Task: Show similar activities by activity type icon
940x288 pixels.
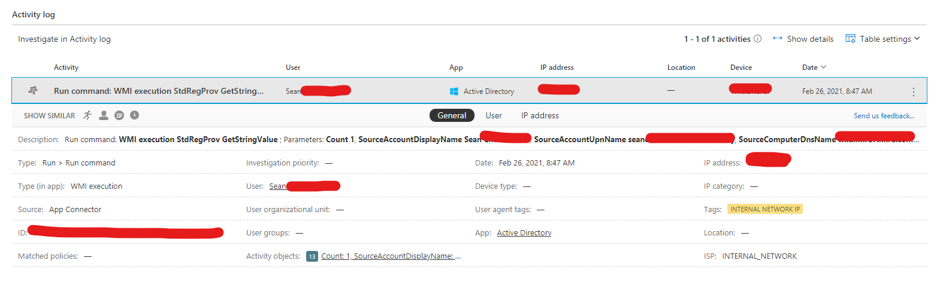Action: [x=88, y=115]
